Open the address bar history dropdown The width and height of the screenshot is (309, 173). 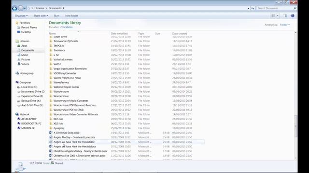click(x=248, y=8)
